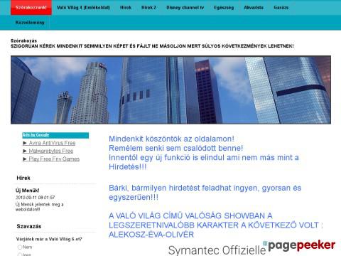Image resolution: width=341 pixels, height=256 pixels.
Task: Open the Közvélemény menu item
Action: 30,23
